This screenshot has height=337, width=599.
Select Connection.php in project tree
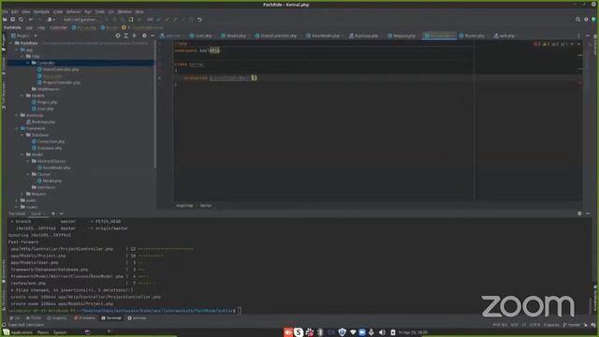(51, 141)
